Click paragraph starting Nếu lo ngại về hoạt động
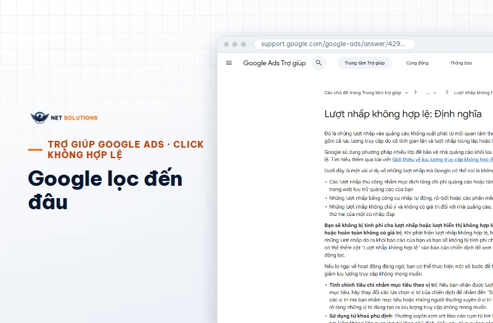 409,270
